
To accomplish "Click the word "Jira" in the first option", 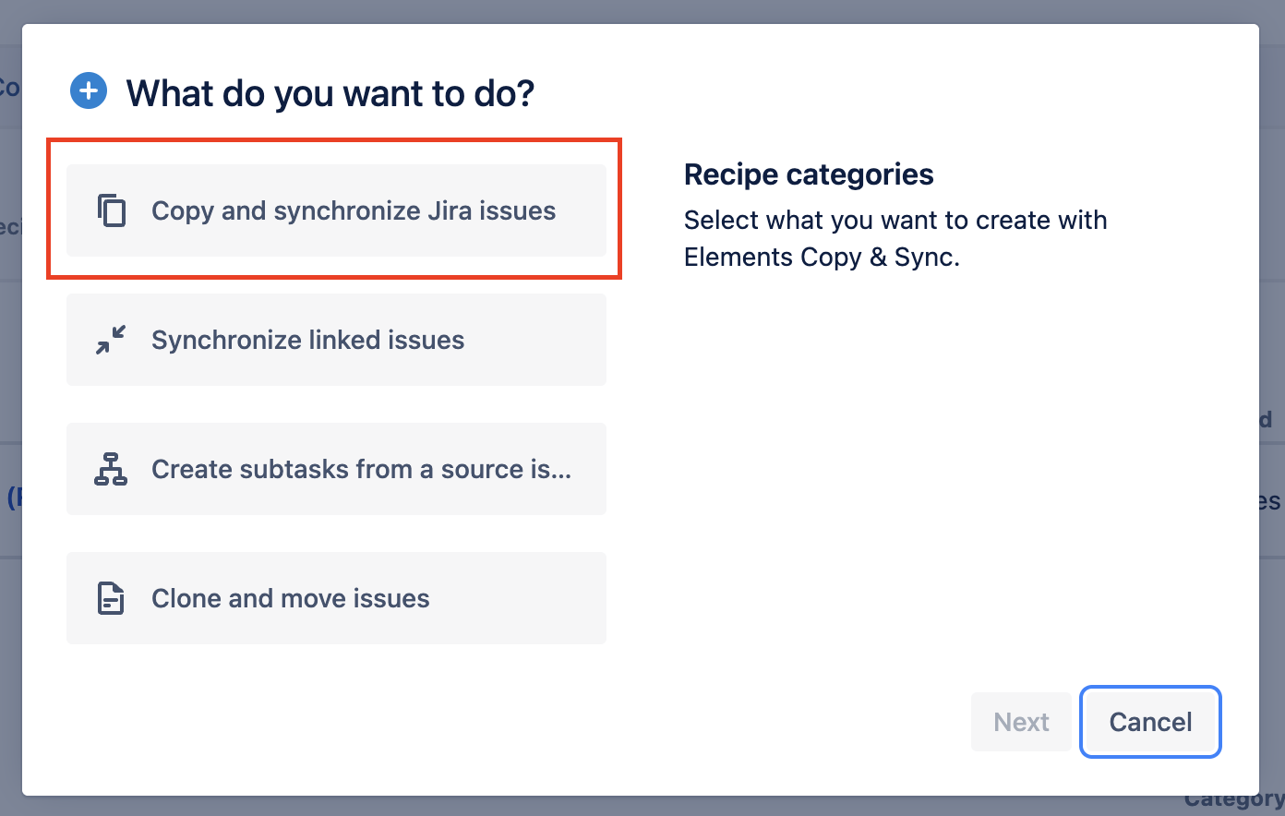I will pyautogui.click(x=450, y=210).
